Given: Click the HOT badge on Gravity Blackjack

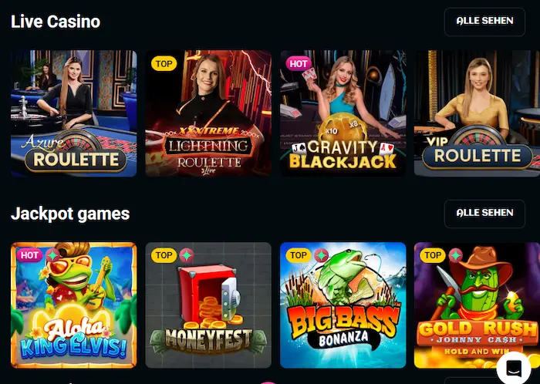Looking at the screenshot, I should tap(299, 64).
